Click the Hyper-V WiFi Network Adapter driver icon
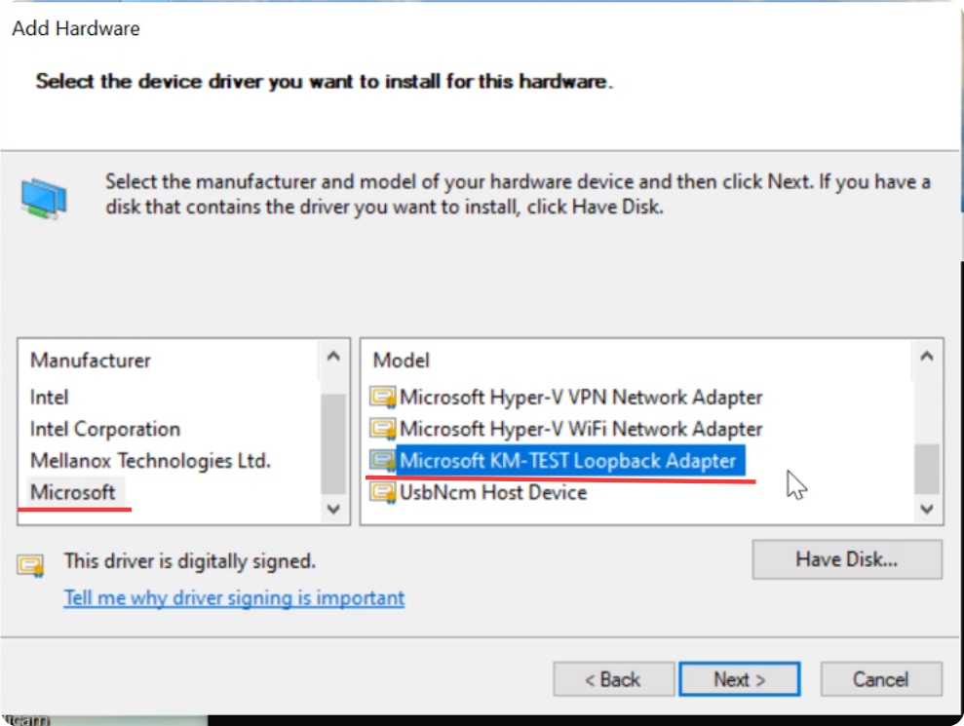The width and height of the screenshot is (964, 726). point(383,429)
